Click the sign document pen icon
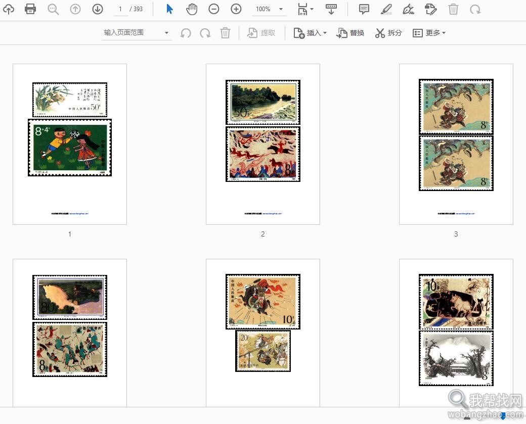 408,9
